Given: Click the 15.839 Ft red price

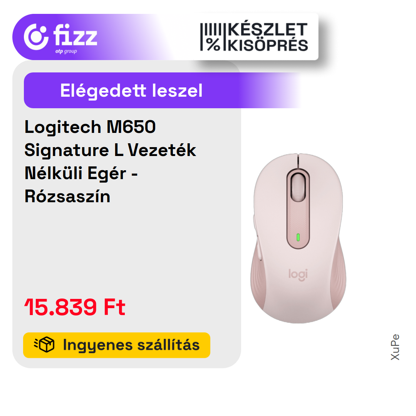Looking at the screenshot, I should point(75,307).
